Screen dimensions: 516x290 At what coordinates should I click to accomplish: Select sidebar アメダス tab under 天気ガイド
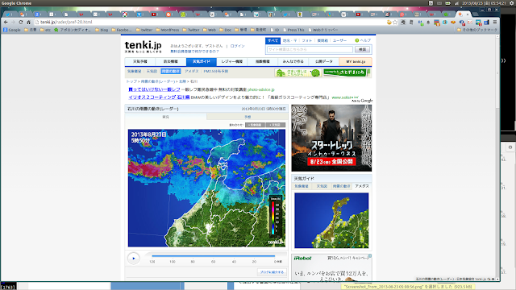[x=362, y=186]
